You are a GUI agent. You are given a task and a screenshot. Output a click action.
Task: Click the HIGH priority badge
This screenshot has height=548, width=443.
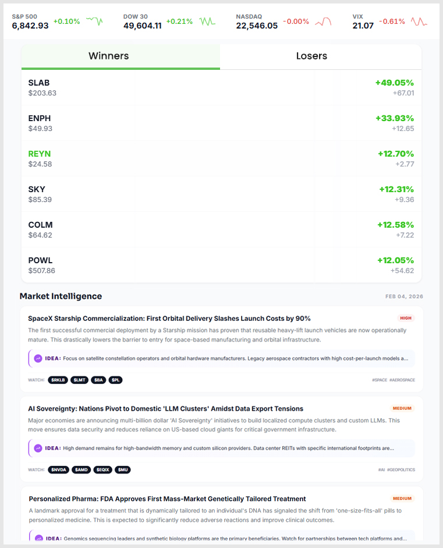tap(405, 319)
